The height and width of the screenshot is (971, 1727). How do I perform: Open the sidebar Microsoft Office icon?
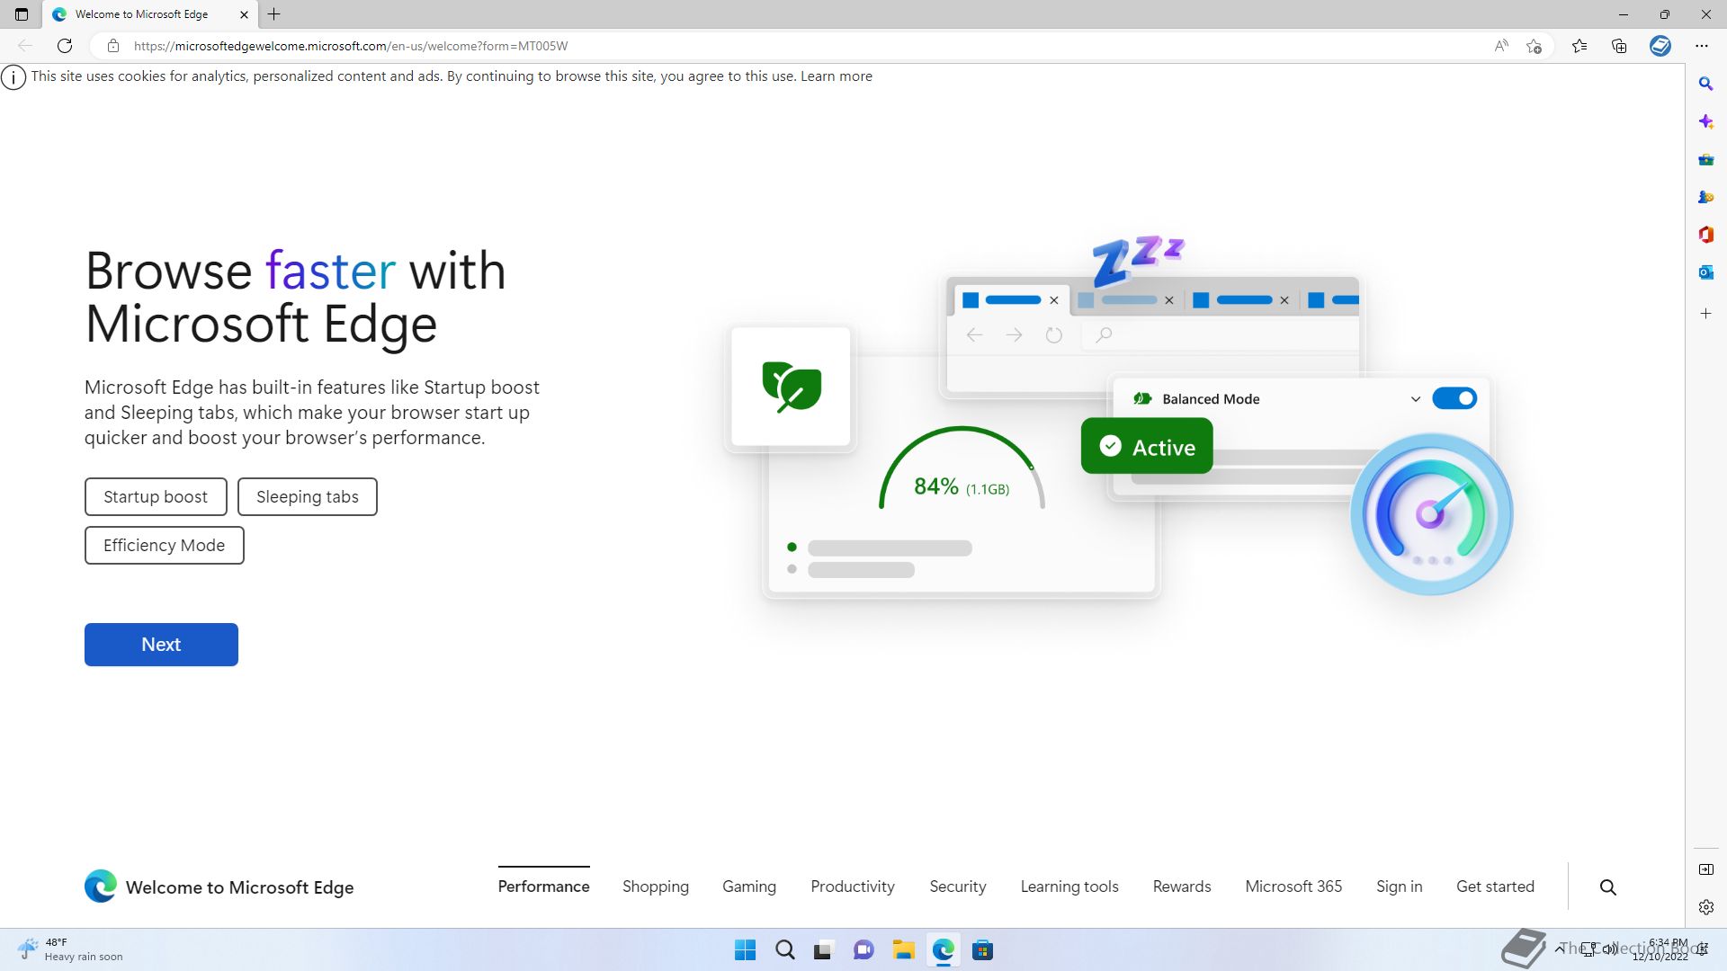[1705, 235]
